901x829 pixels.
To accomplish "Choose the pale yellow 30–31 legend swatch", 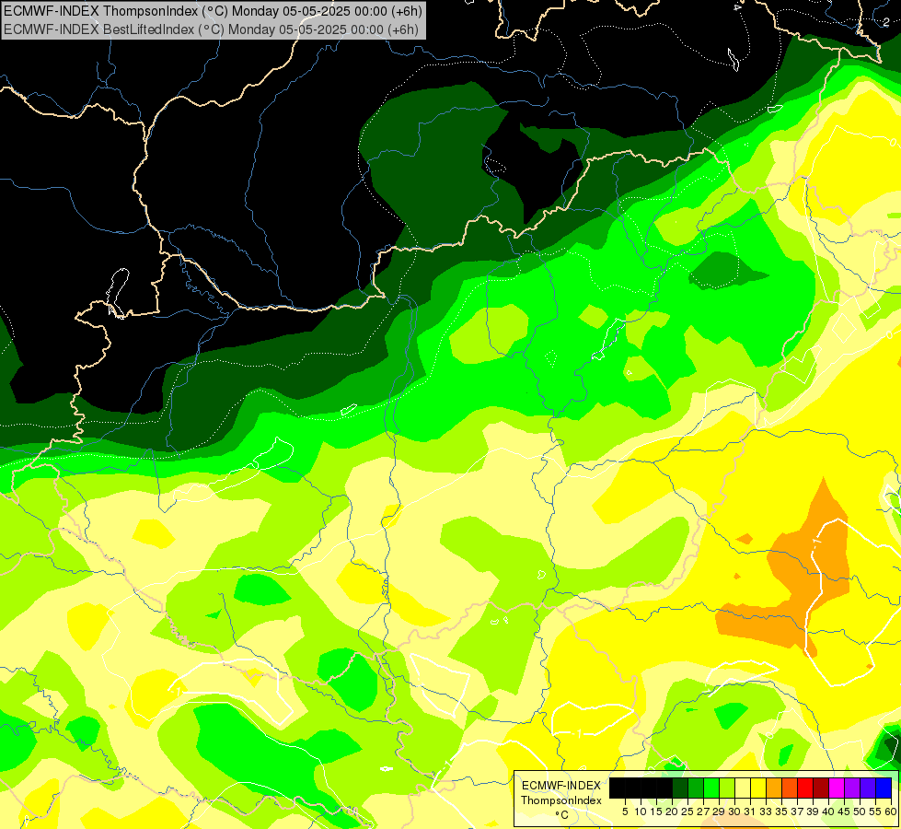I will coord(743,788).
